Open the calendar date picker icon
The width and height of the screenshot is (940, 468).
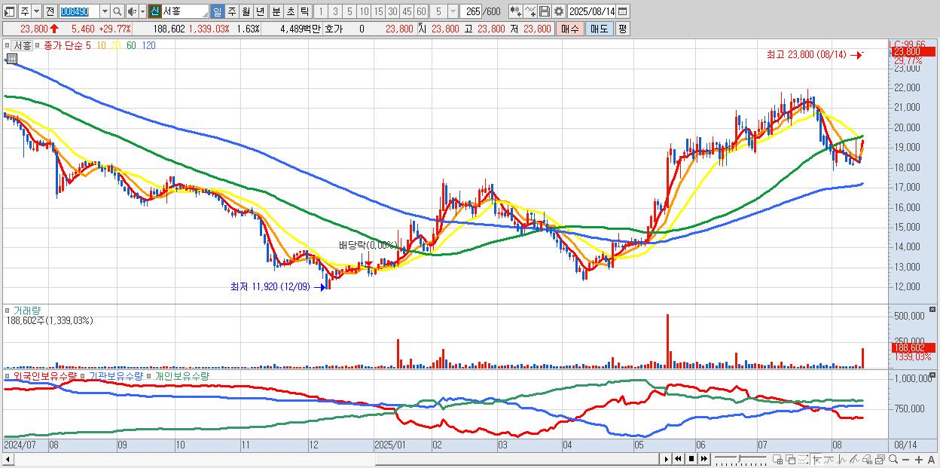(623, 11)
